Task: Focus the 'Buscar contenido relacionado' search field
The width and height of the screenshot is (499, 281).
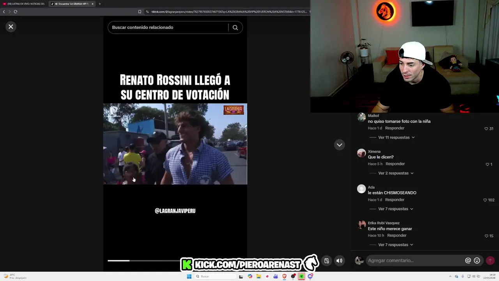Action: (x=168, y=27)
